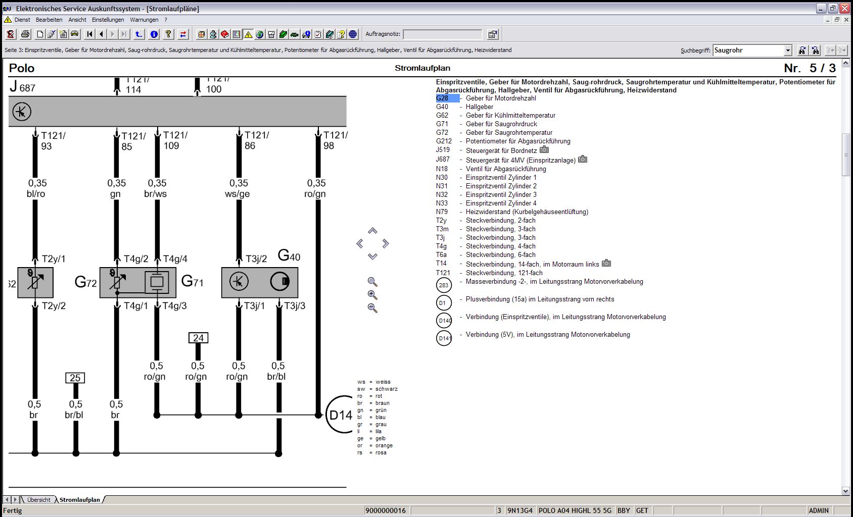Switch to the Übersicht tab
The height and width of the screenshot is (517, 853).
(x=38, y=500)
